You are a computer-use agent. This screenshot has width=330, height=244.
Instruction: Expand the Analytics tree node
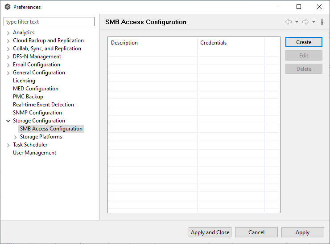(8, 33)
